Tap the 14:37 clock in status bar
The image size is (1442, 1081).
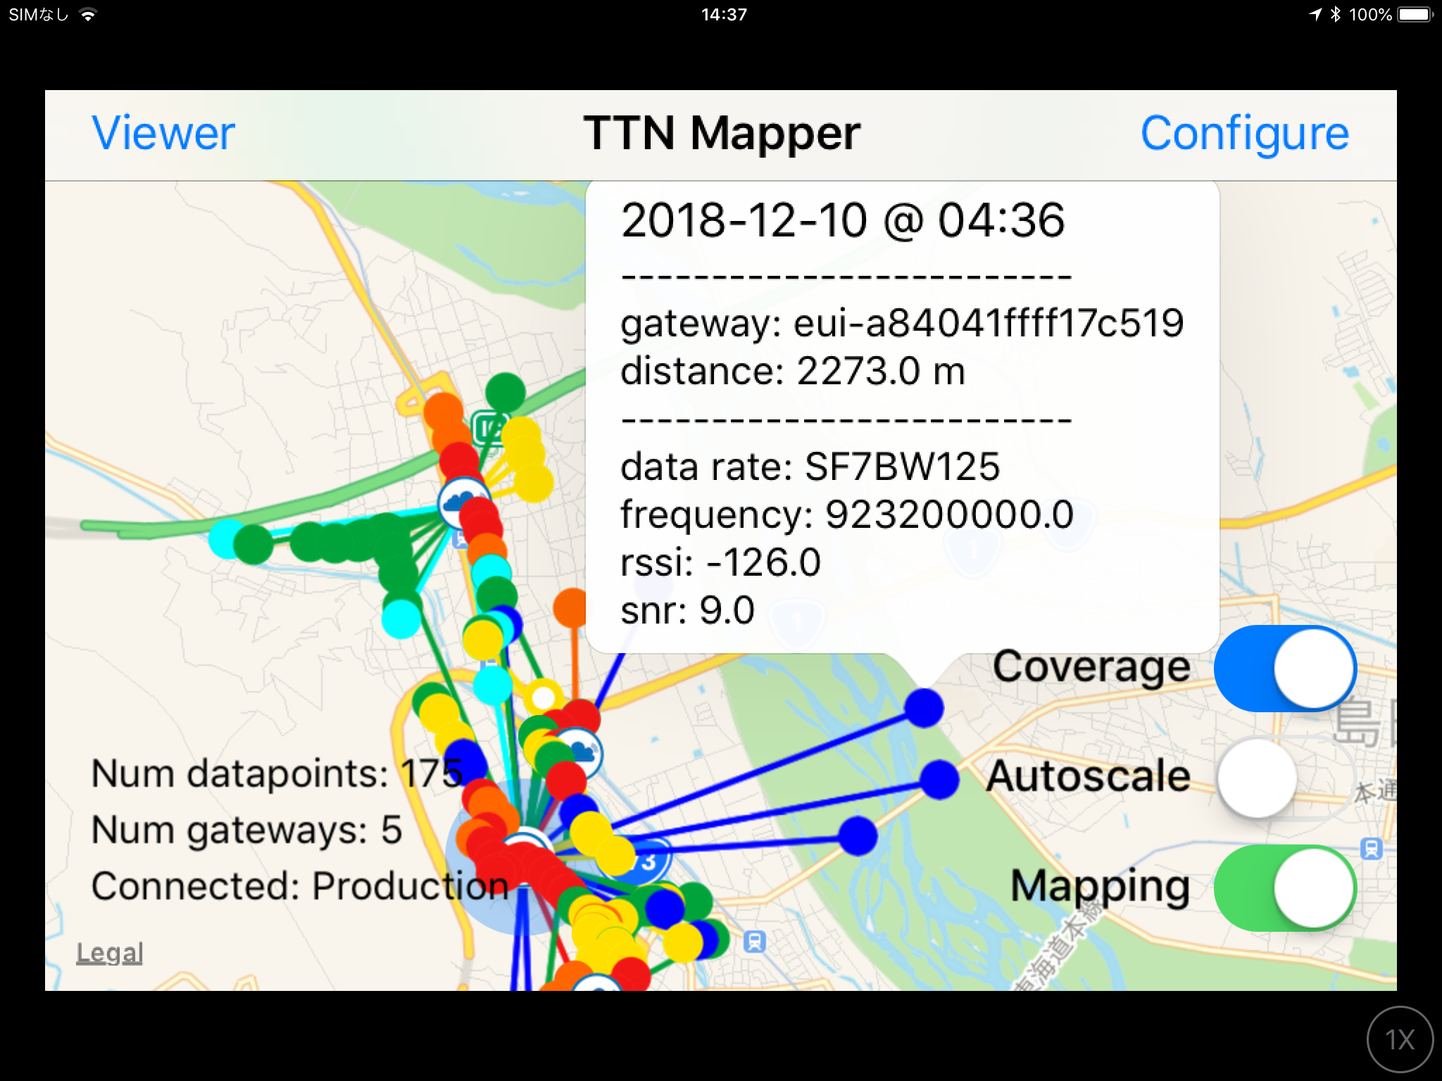[724, 14]
